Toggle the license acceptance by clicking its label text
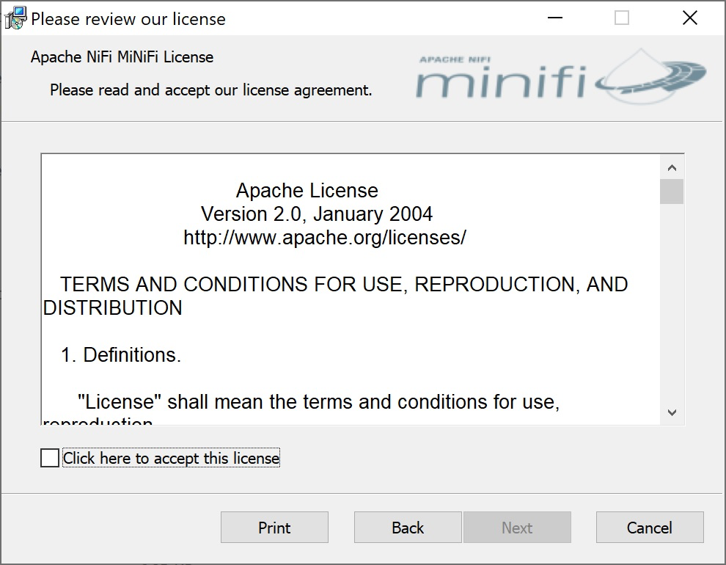Image resolution: width=726 pixels, height=565 pixels. click(x=169, y=457)
